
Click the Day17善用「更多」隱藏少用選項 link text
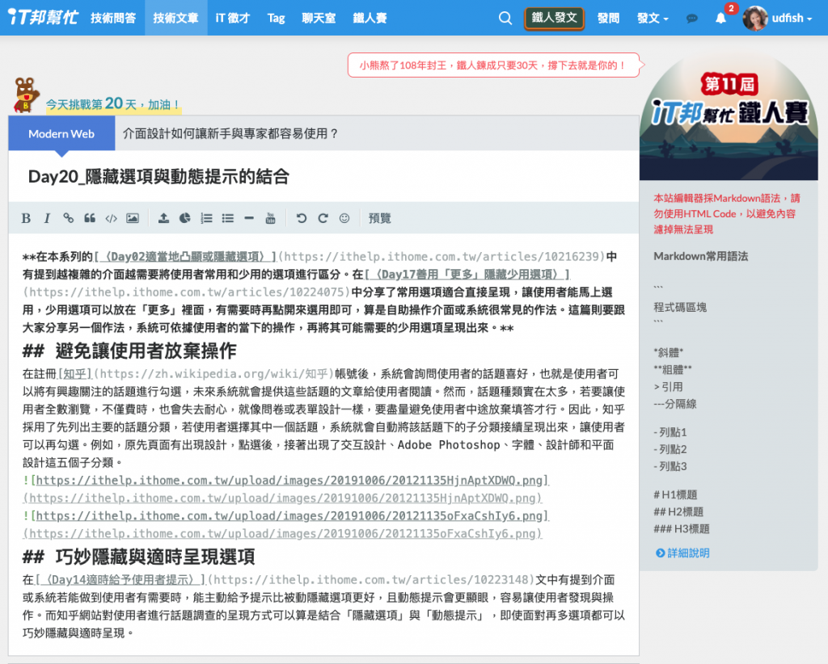point(468,275)
